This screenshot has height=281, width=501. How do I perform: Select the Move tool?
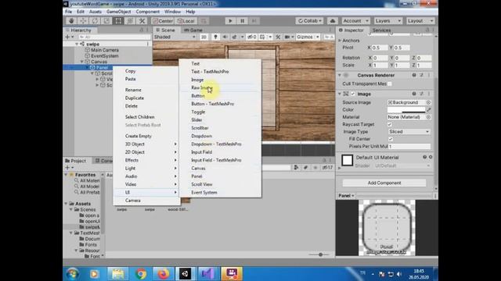(x=83, y=21)
